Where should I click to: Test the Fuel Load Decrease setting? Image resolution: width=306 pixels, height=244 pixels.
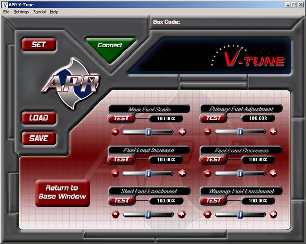[x=214, y=159]
